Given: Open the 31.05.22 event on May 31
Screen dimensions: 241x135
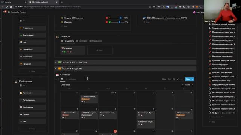Looking at the screenshot, I should 89,99.
